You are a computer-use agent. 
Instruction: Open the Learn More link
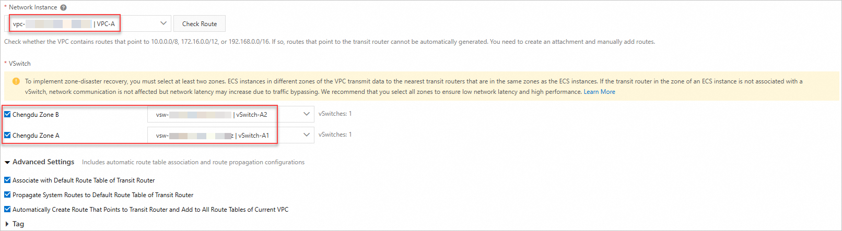[599, 92]
